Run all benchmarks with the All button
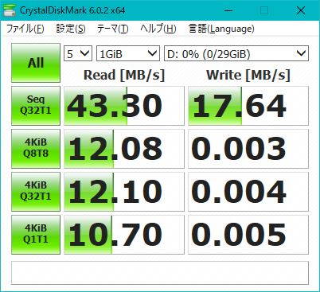Viewport: 320px width, 292px height. coord(36,63)
